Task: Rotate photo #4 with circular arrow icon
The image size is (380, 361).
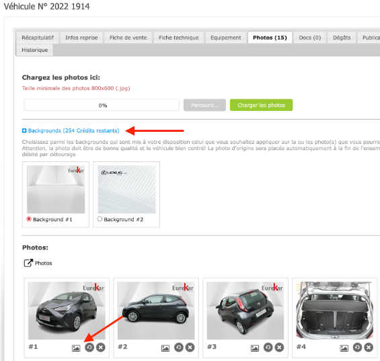Action: (x=357, y=348)
